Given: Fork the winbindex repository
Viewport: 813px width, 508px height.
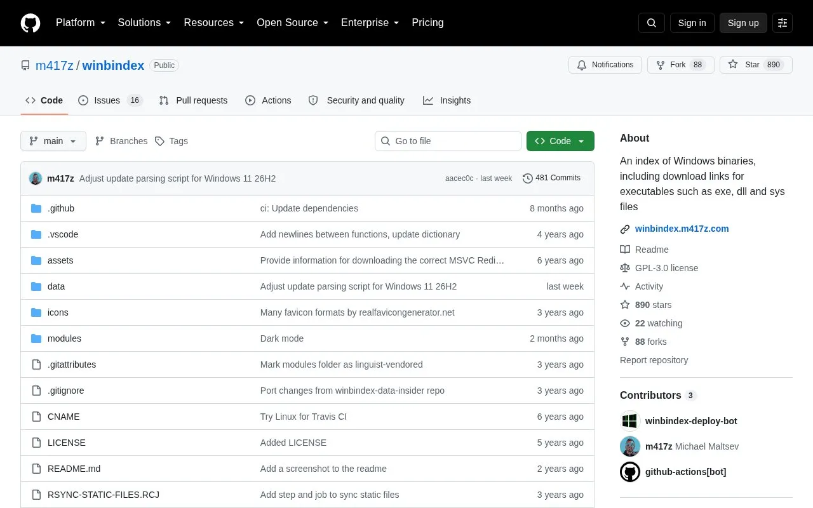Looking at the screenshot, I should (x=681, y=65).
